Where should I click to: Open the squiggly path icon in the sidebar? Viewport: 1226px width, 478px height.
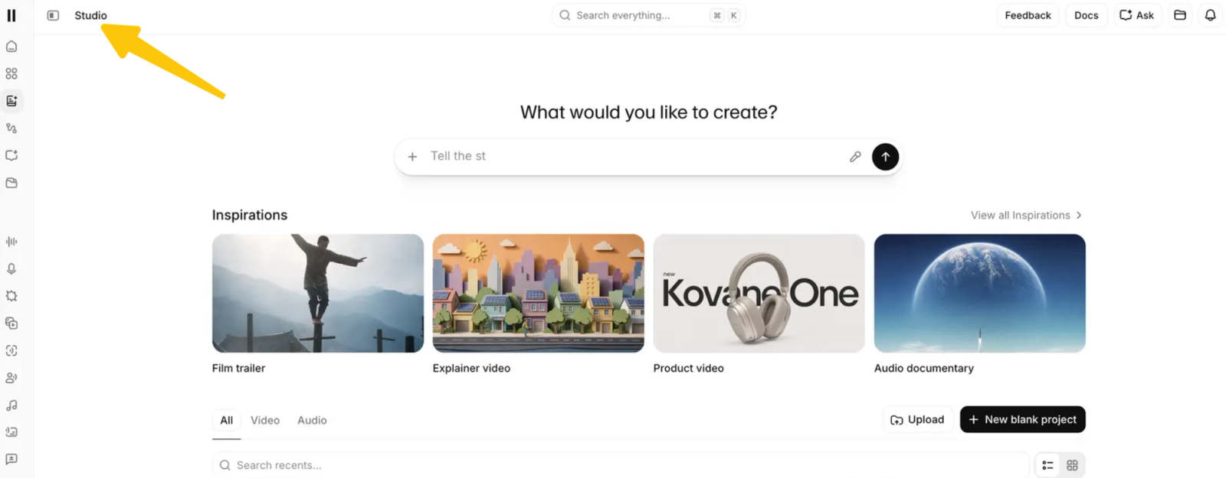click(x=11, y=128)
